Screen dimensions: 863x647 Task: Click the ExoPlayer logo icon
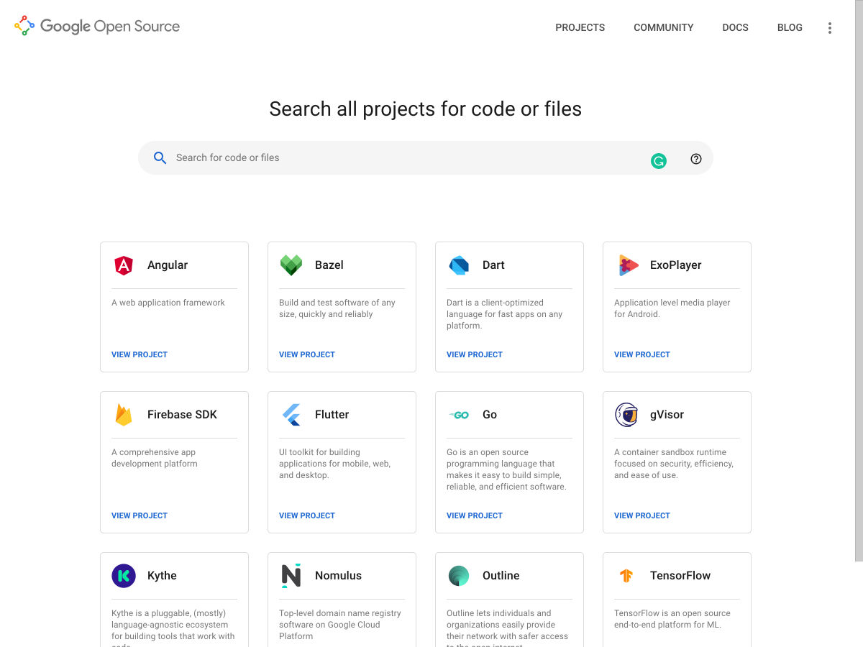[628, 265]
